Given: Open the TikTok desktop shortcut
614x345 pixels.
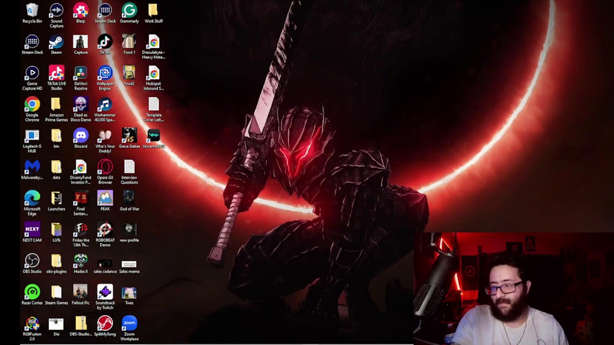Looking at the screenshot, I should [105, 45].
